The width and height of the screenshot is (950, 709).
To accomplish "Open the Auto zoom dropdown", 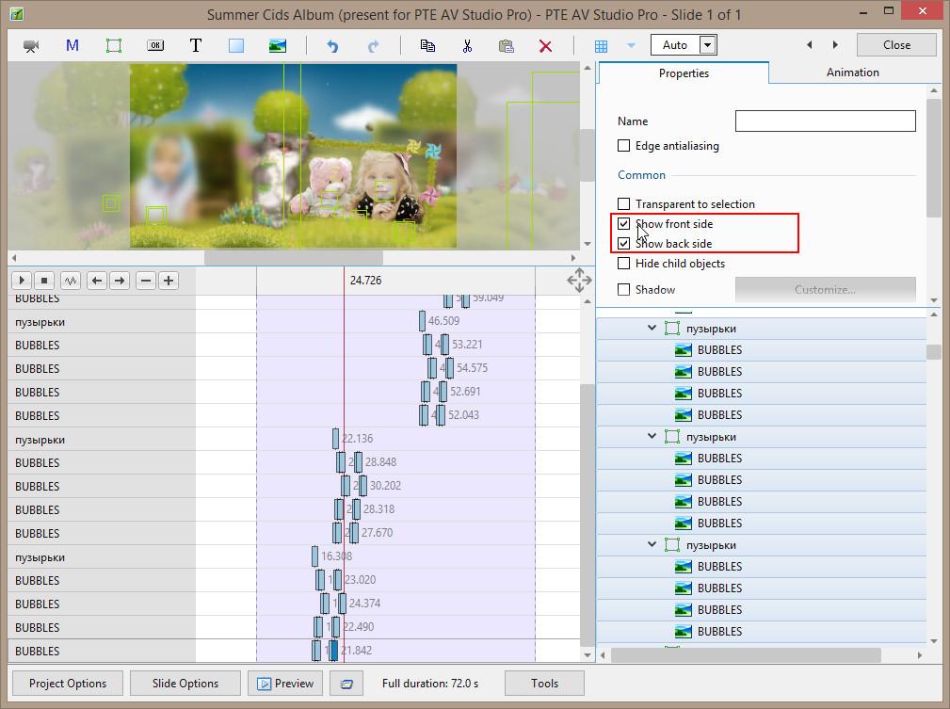I will pos(708,45).
